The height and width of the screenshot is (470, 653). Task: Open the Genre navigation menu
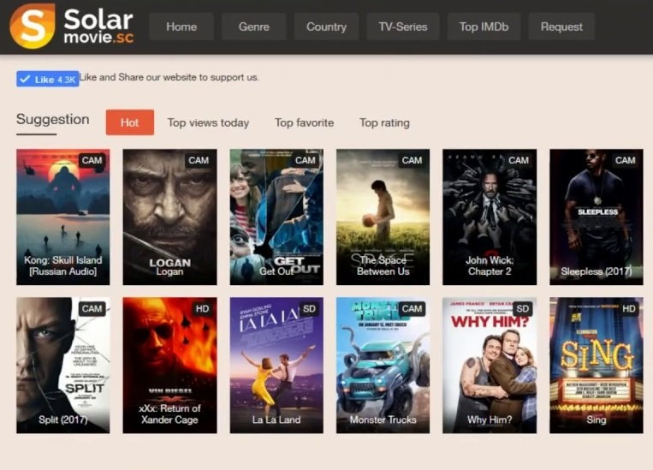253,27
